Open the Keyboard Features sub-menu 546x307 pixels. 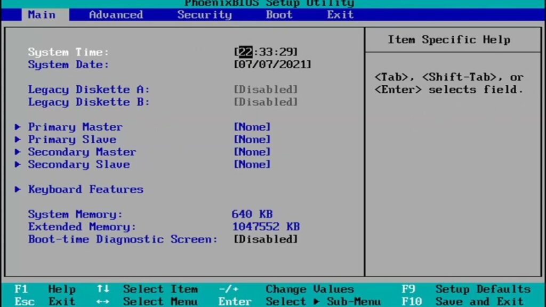[85, 189]
